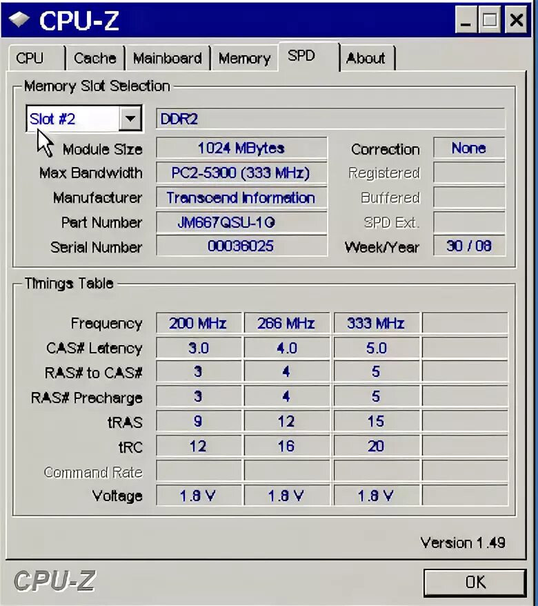Screen dimensions: 538x606
Task: Click the 1024 MBytes module size value
Action: point(241,148)
